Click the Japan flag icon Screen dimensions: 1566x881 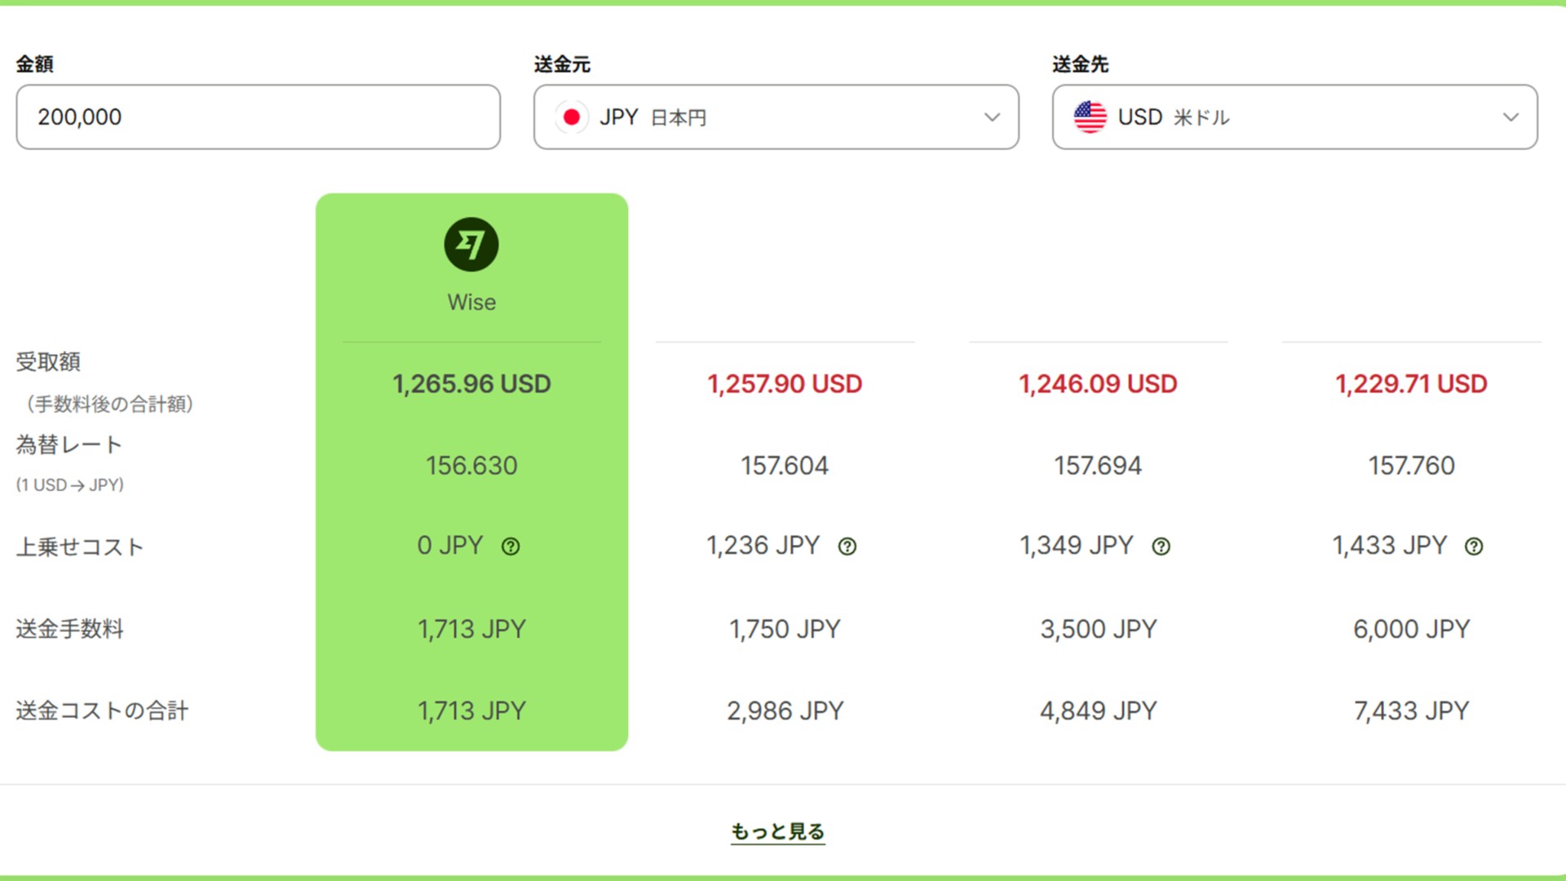572,117
